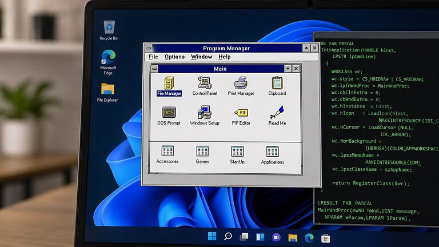
Task: Launch the Microsoft Edge desktop shortcut
Action: point(108,62)
